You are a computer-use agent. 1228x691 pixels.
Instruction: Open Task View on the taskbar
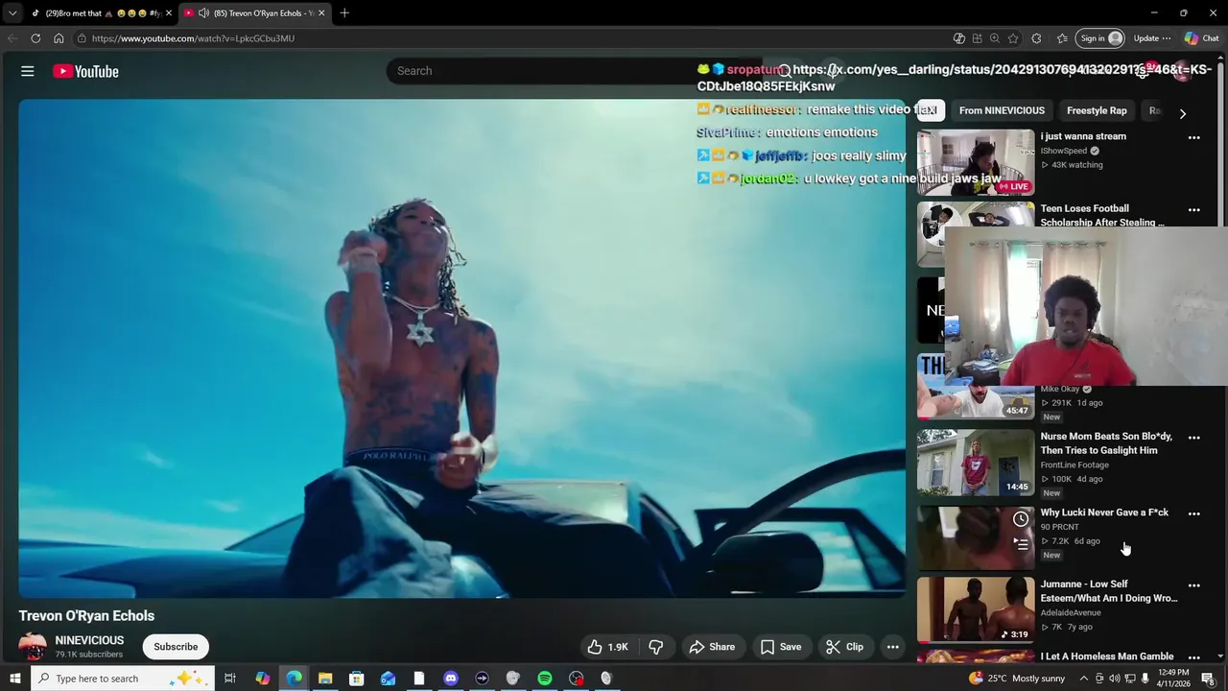[230, 679]
